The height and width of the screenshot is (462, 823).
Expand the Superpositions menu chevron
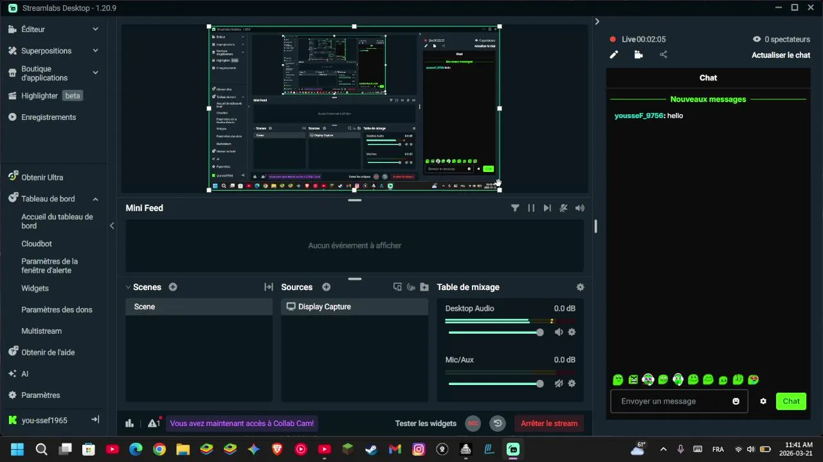[x=95, y=51]
